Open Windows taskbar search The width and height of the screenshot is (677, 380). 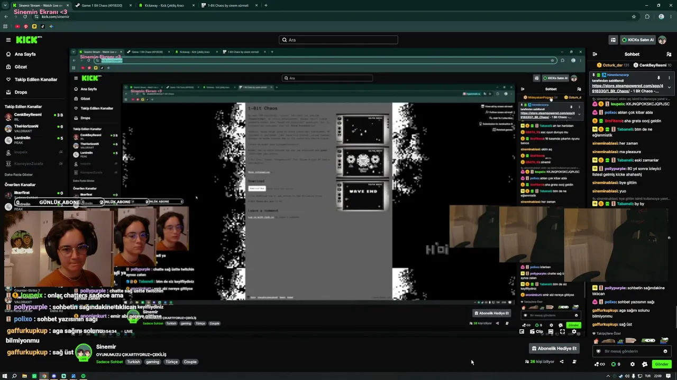coord(14,376)
